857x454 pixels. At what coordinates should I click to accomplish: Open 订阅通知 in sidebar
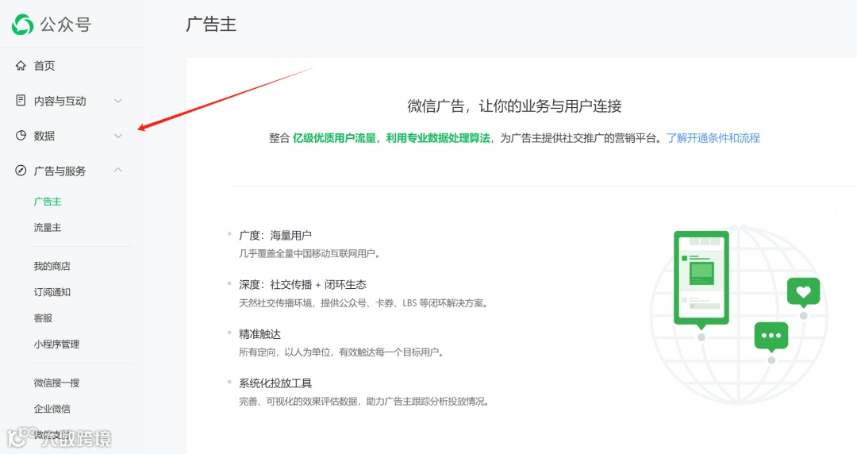[52, 292]
